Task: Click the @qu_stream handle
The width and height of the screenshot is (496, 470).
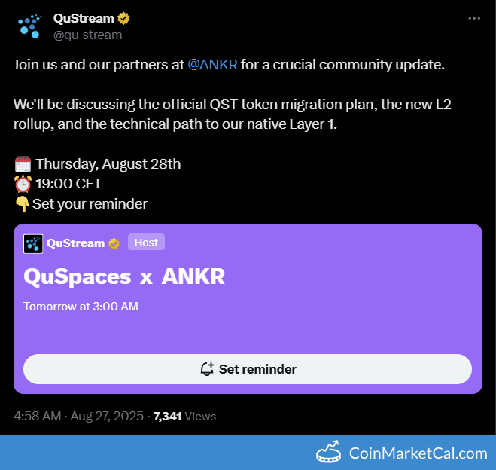Action: click(x=87, y=35)
